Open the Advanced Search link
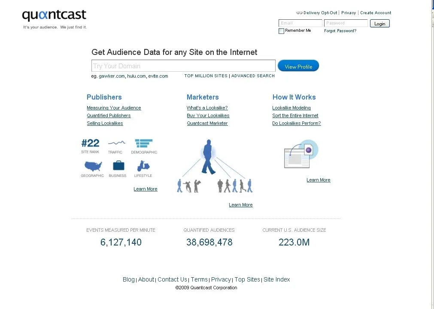Screen dimensions: 434x309 point(253,76)
